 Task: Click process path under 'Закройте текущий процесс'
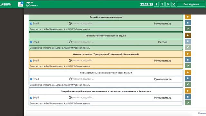click(x=60, y=103)
